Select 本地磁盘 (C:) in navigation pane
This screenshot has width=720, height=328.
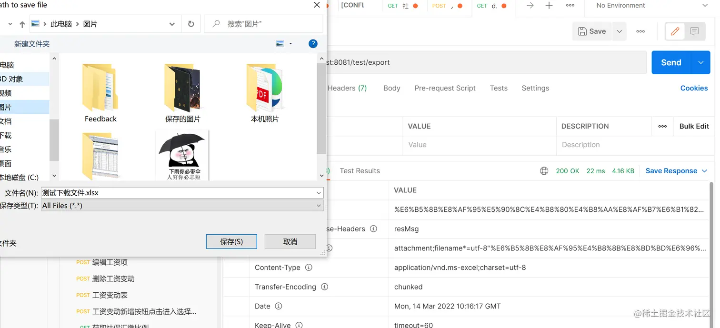click(x=19, y=177)
